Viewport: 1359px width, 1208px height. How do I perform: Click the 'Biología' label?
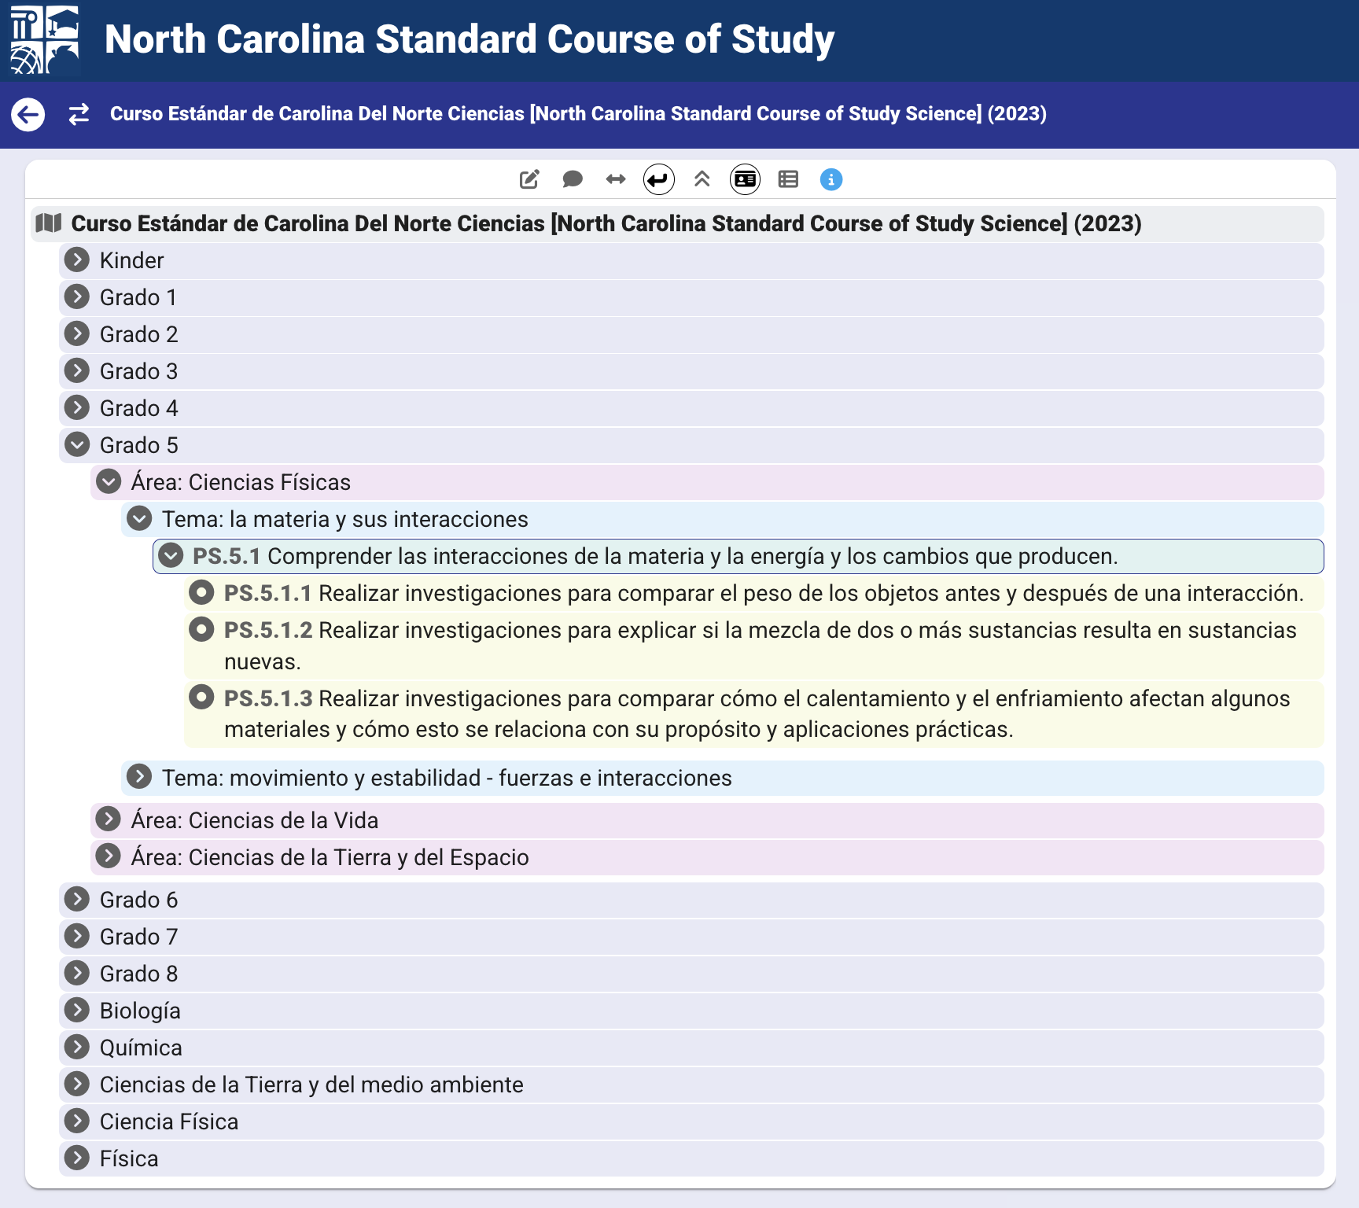140,1011
